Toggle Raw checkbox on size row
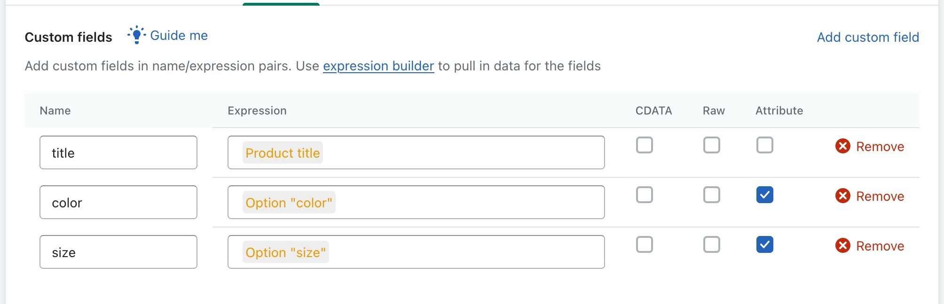 [711, 244]
